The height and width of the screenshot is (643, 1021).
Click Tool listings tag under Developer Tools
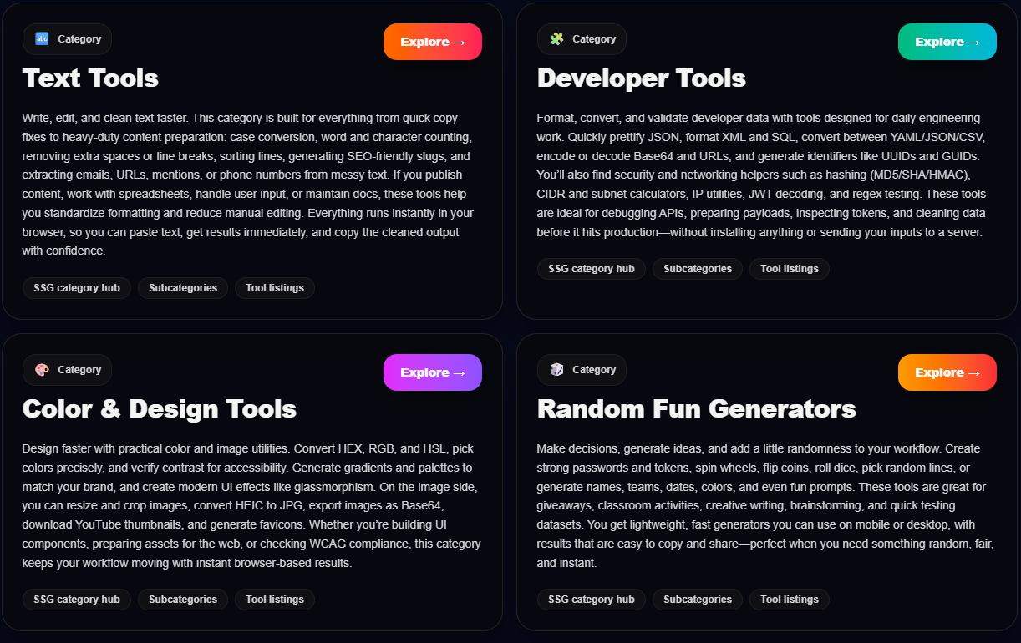click(x=790, y=269)
